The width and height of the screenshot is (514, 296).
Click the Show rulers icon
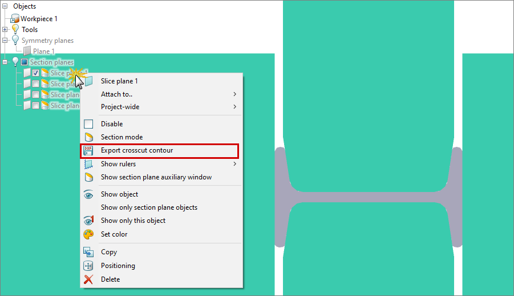click(x=88, y=164)
